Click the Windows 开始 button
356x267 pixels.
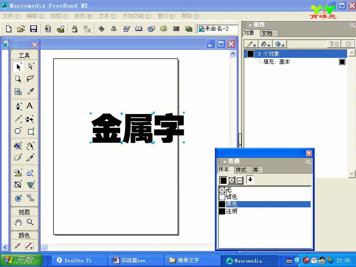[21, 260]
